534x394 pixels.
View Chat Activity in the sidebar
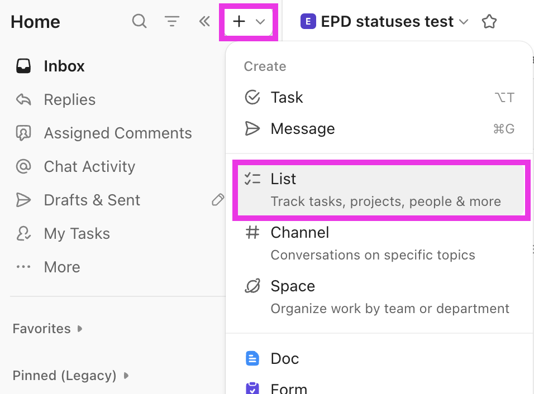point(89,166)
